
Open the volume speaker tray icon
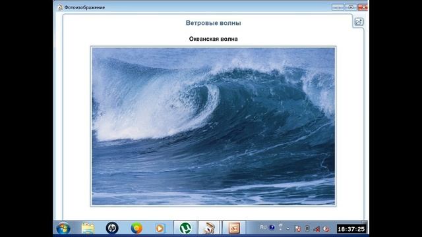[x=326, y=229]
